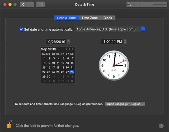Click the 9/28/2019 date field
The height and width of the screenshot is (132, 169).
tap(56, 42)
